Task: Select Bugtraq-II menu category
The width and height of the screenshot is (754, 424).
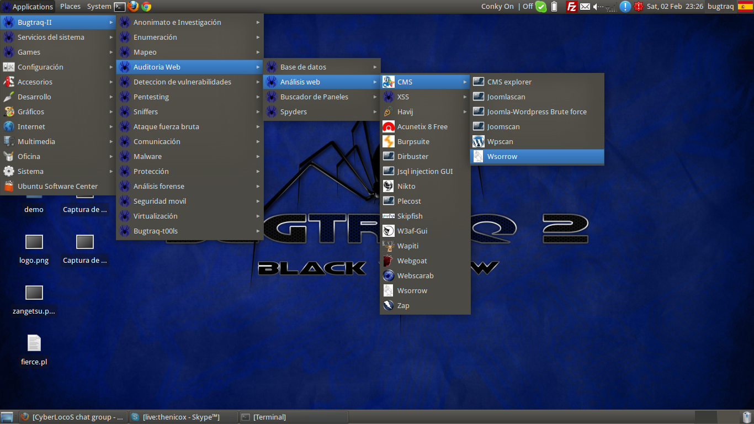Action: coord(58,22)
